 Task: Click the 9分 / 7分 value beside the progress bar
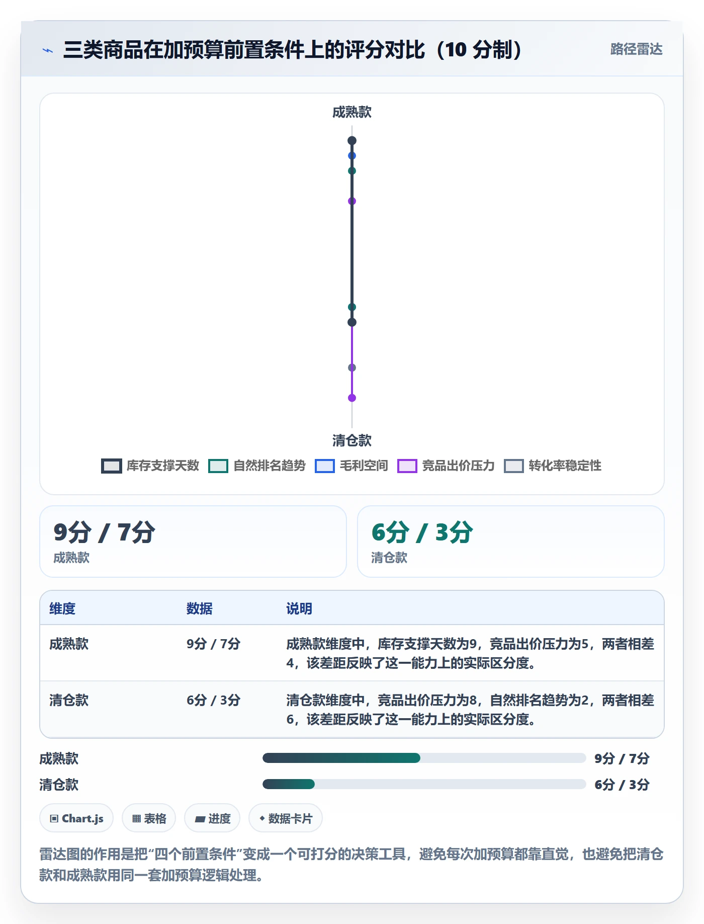click(x=622, y=758)
